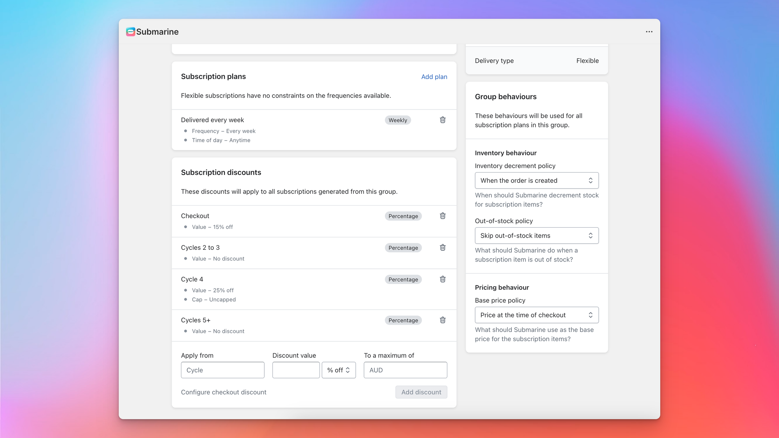Click the AUD maximum amount field
The height and width of the screenshot is (438, 779).
click(405, 370)
